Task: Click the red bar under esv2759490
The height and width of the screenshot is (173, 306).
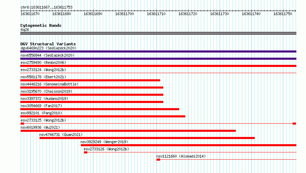Action: click(158, 66)
